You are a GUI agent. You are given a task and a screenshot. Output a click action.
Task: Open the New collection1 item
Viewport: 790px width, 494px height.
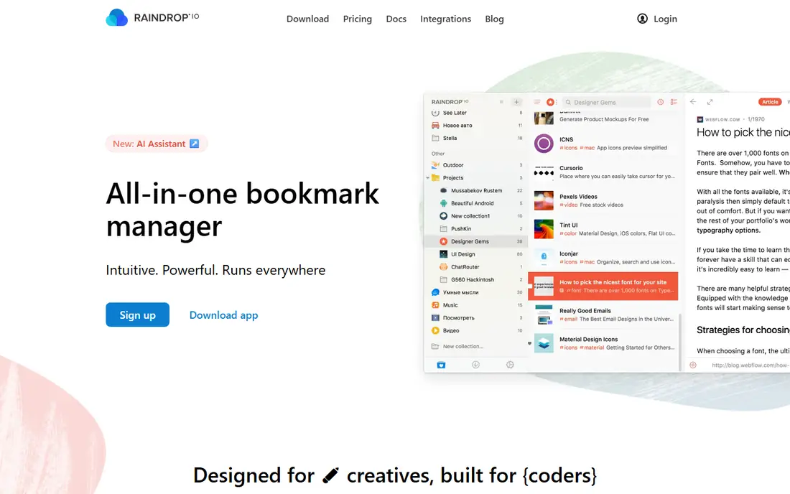476,216
